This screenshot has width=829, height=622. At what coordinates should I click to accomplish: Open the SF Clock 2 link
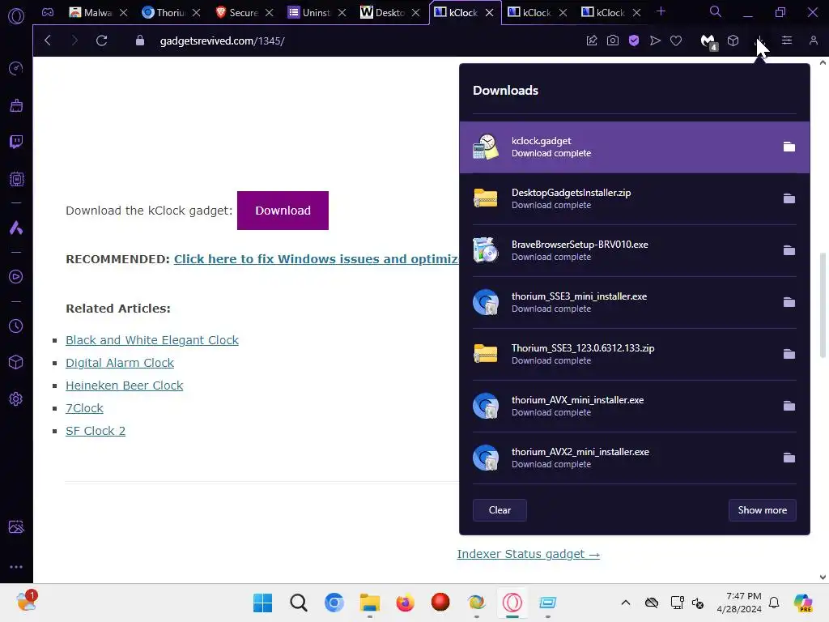click(x=96, y=431)
